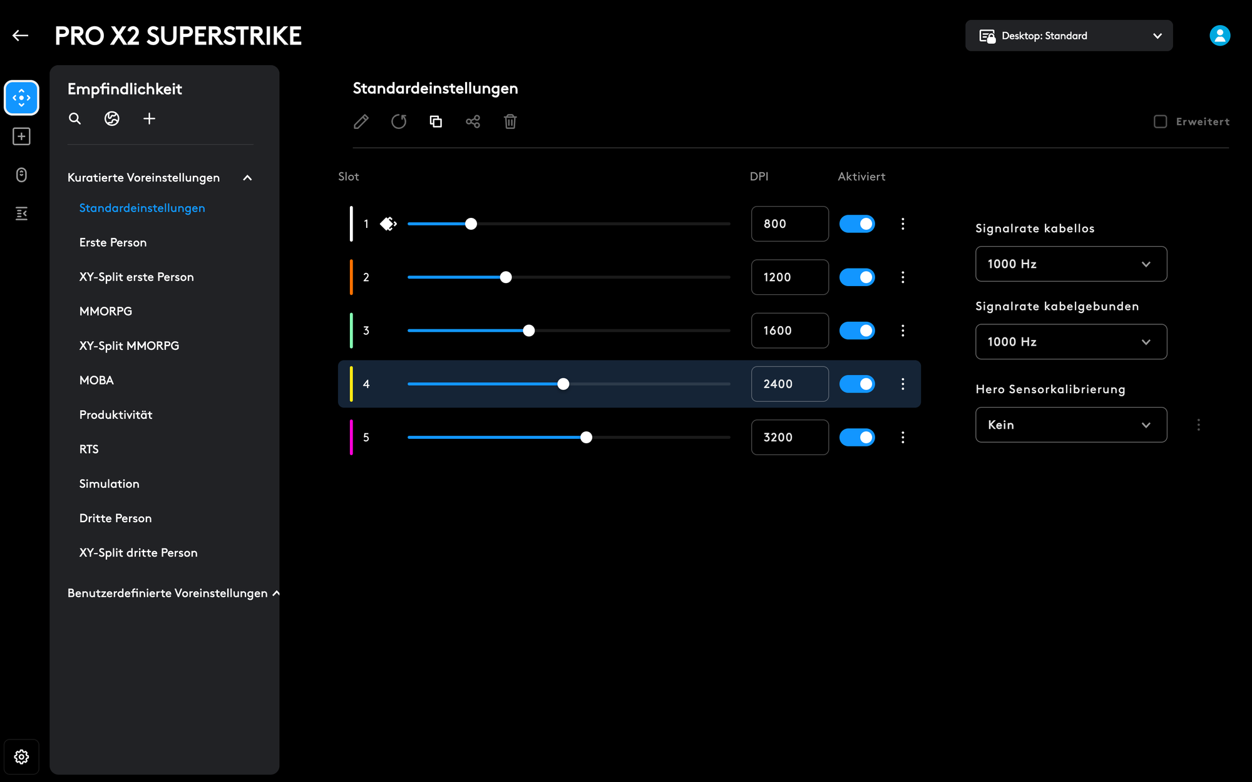Open the search presets magnifier icon
Screen dimensions: 1252x782
(x=75, y=118)
